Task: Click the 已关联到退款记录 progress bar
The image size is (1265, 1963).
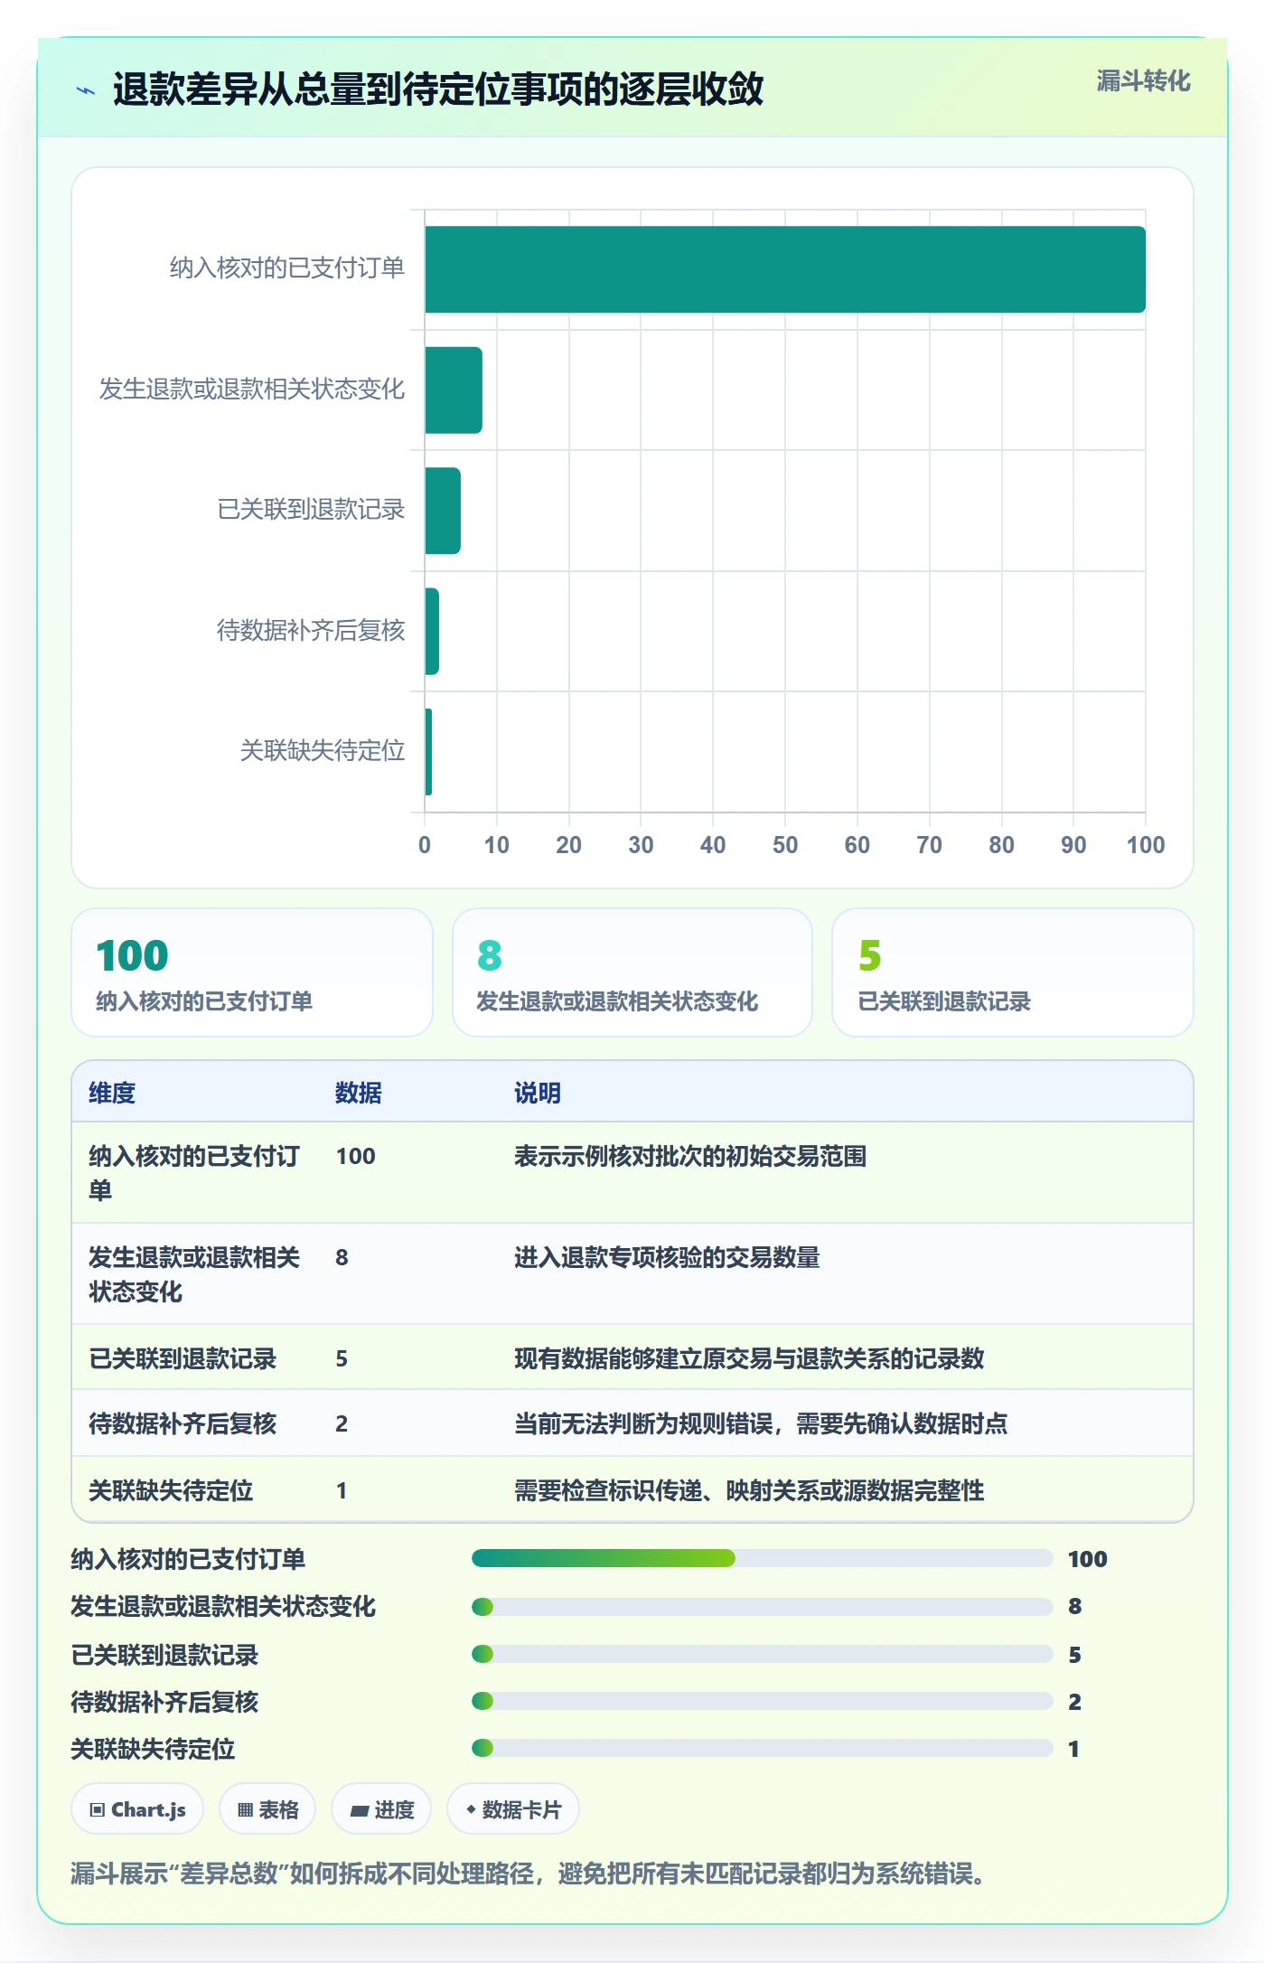Action: click(763, 1654)
